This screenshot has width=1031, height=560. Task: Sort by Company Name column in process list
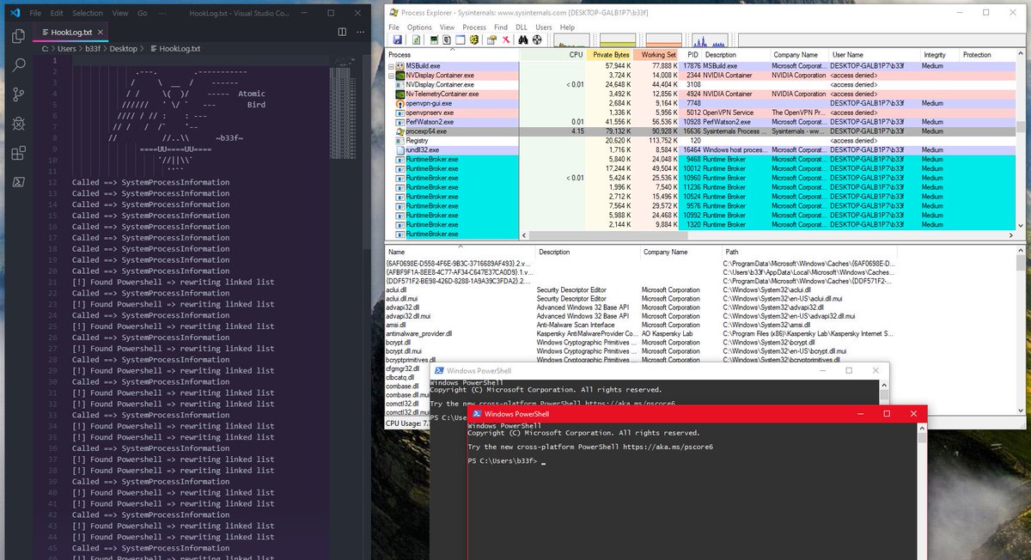[x=799, y=55]
